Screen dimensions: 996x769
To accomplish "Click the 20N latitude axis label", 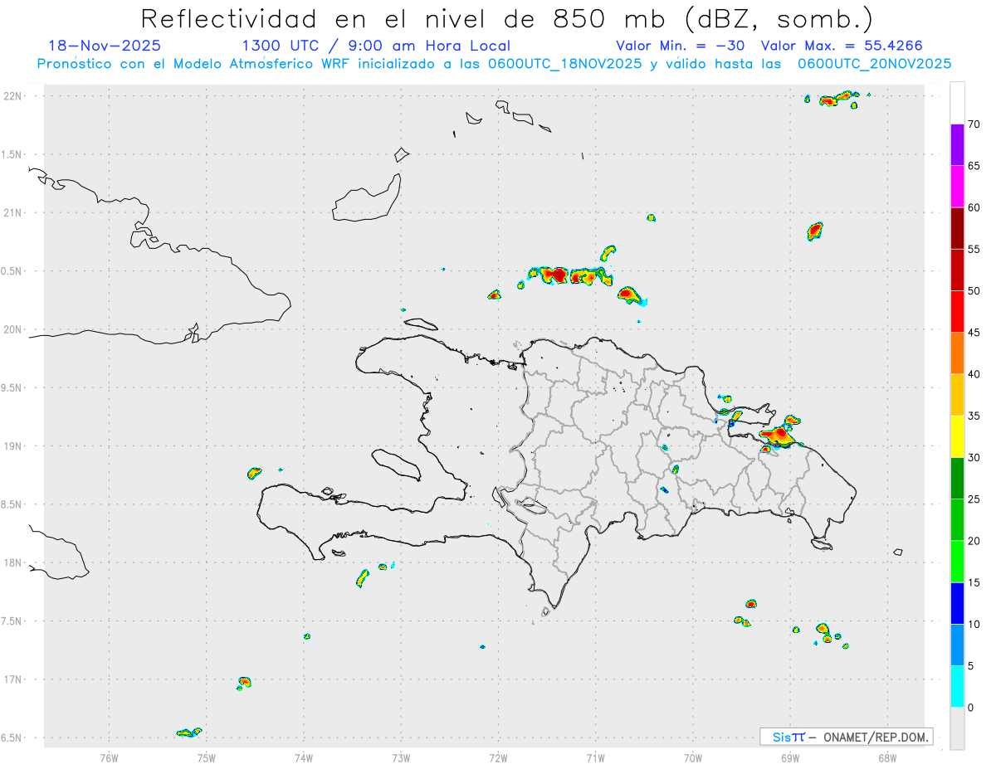I will coord(12,329).
